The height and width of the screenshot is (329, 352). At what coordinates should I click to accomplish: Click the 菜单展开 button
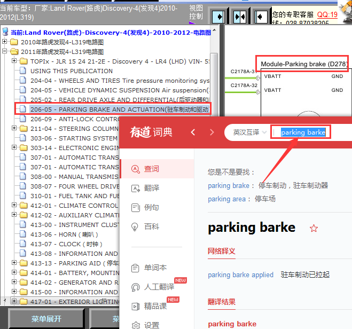click(46, 319)
